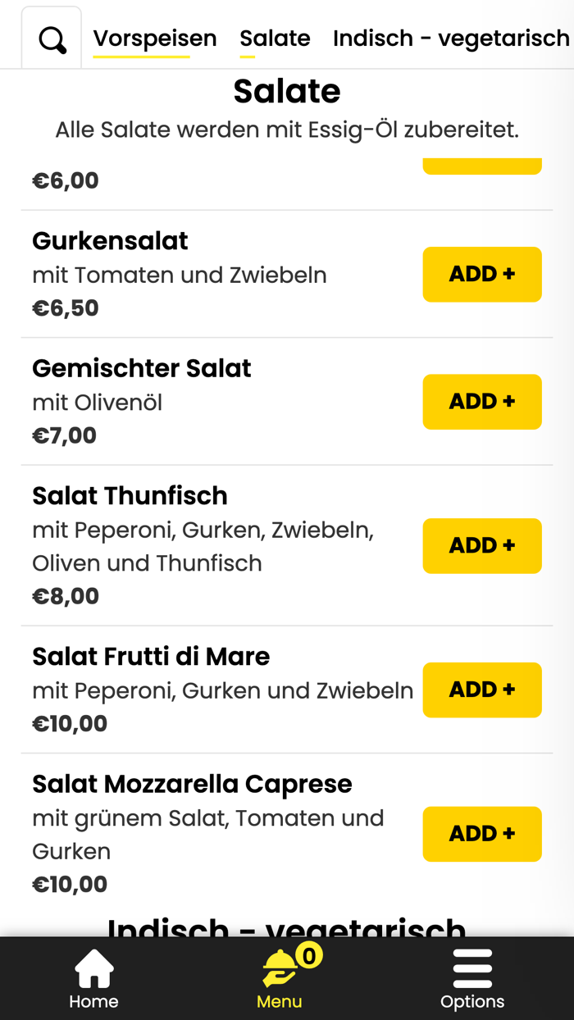The width and height of the screenshot is (574, 1020).
Task: Add Salat Thunfisch to the order
Action: pos(482,545)
